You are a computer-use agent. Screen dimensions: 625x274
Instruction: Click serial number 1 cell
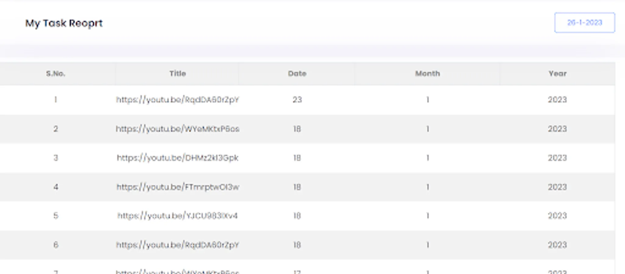[56, 100]
